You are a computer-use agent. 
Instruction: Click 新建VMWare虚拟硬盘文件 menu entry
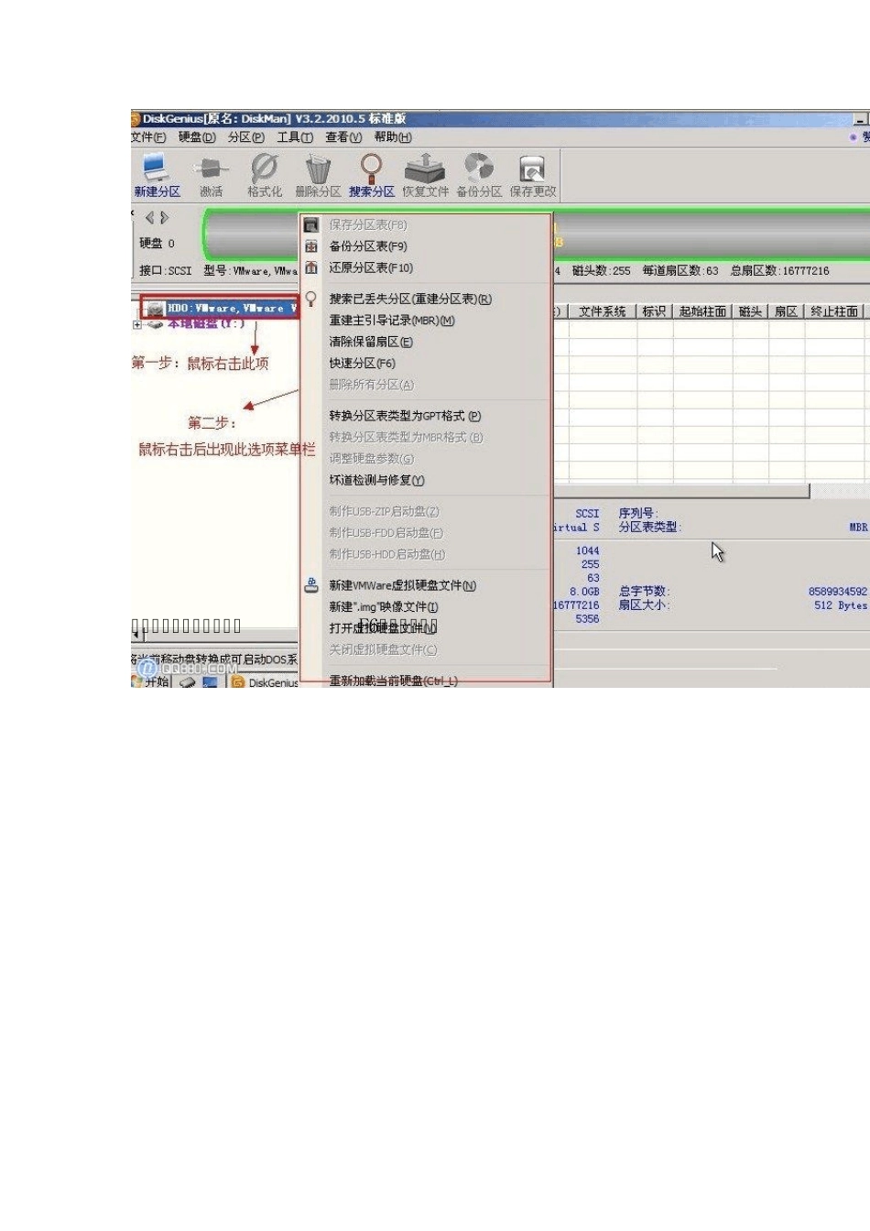403,585
